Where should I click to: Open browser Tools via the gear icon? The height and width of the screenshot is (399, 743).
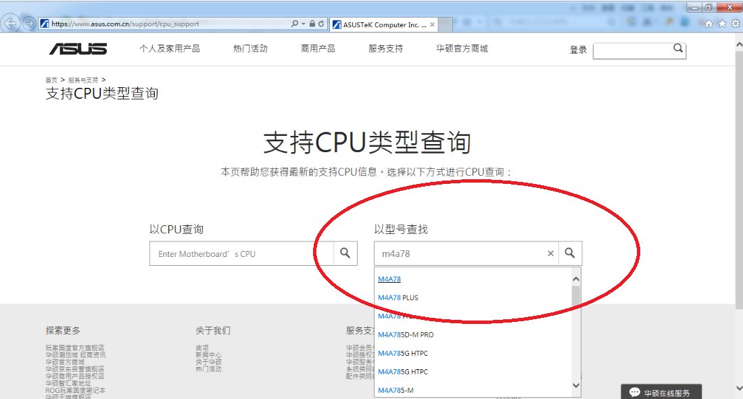coord(734,23)
